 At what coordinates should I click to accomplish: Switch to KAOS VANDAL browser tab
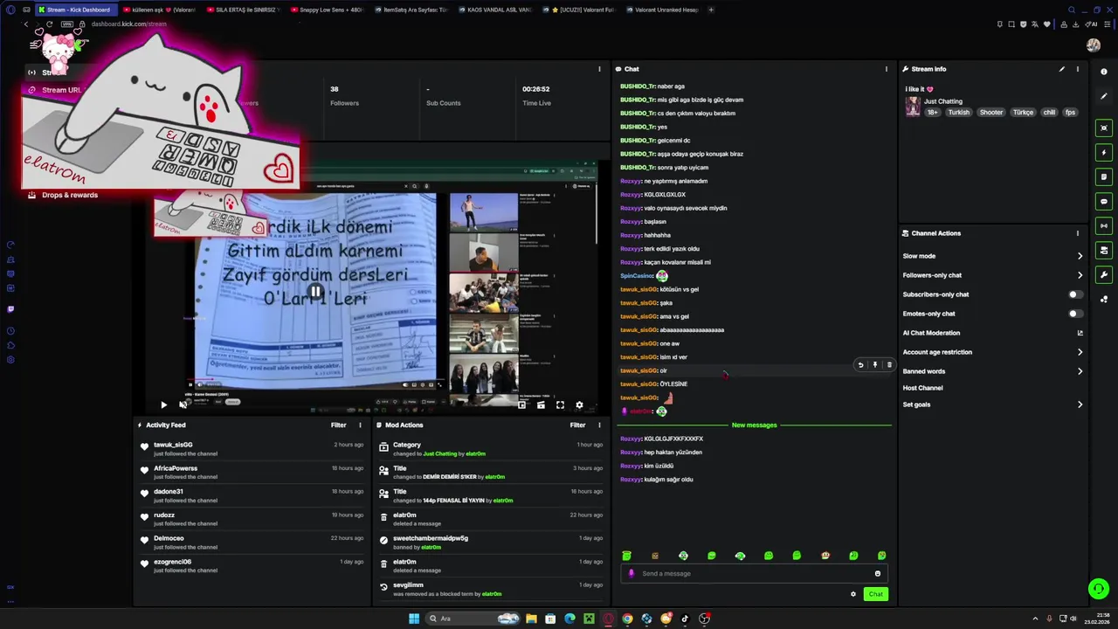click(497, 10)
